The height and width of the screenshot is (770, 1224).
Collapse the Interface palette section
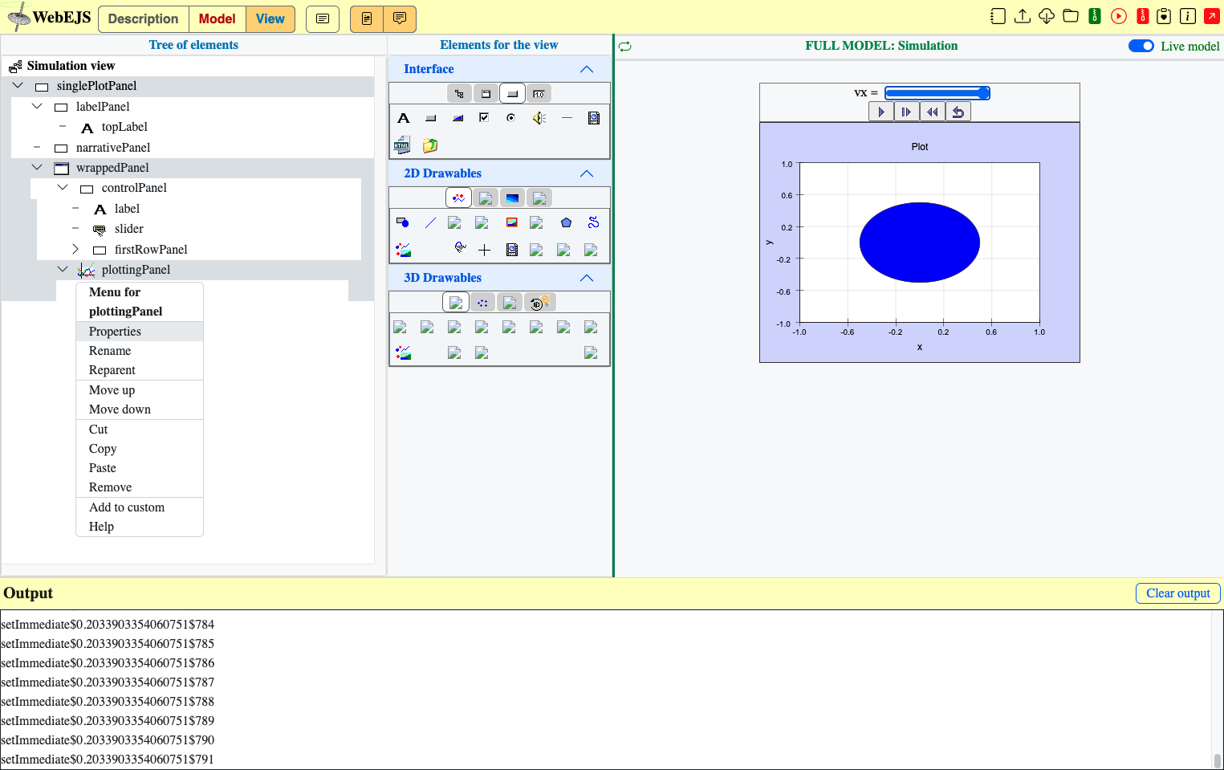587,69
